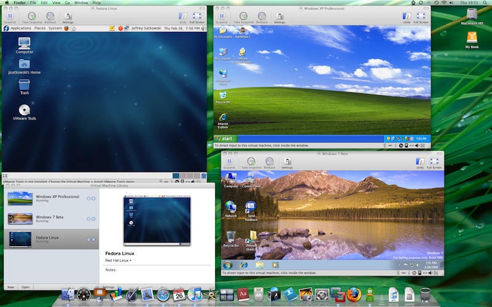Screen dimensions: 492x307
Task: Click the Wi-Fi icon in the Mac menu bar
Action: point(443,2)
